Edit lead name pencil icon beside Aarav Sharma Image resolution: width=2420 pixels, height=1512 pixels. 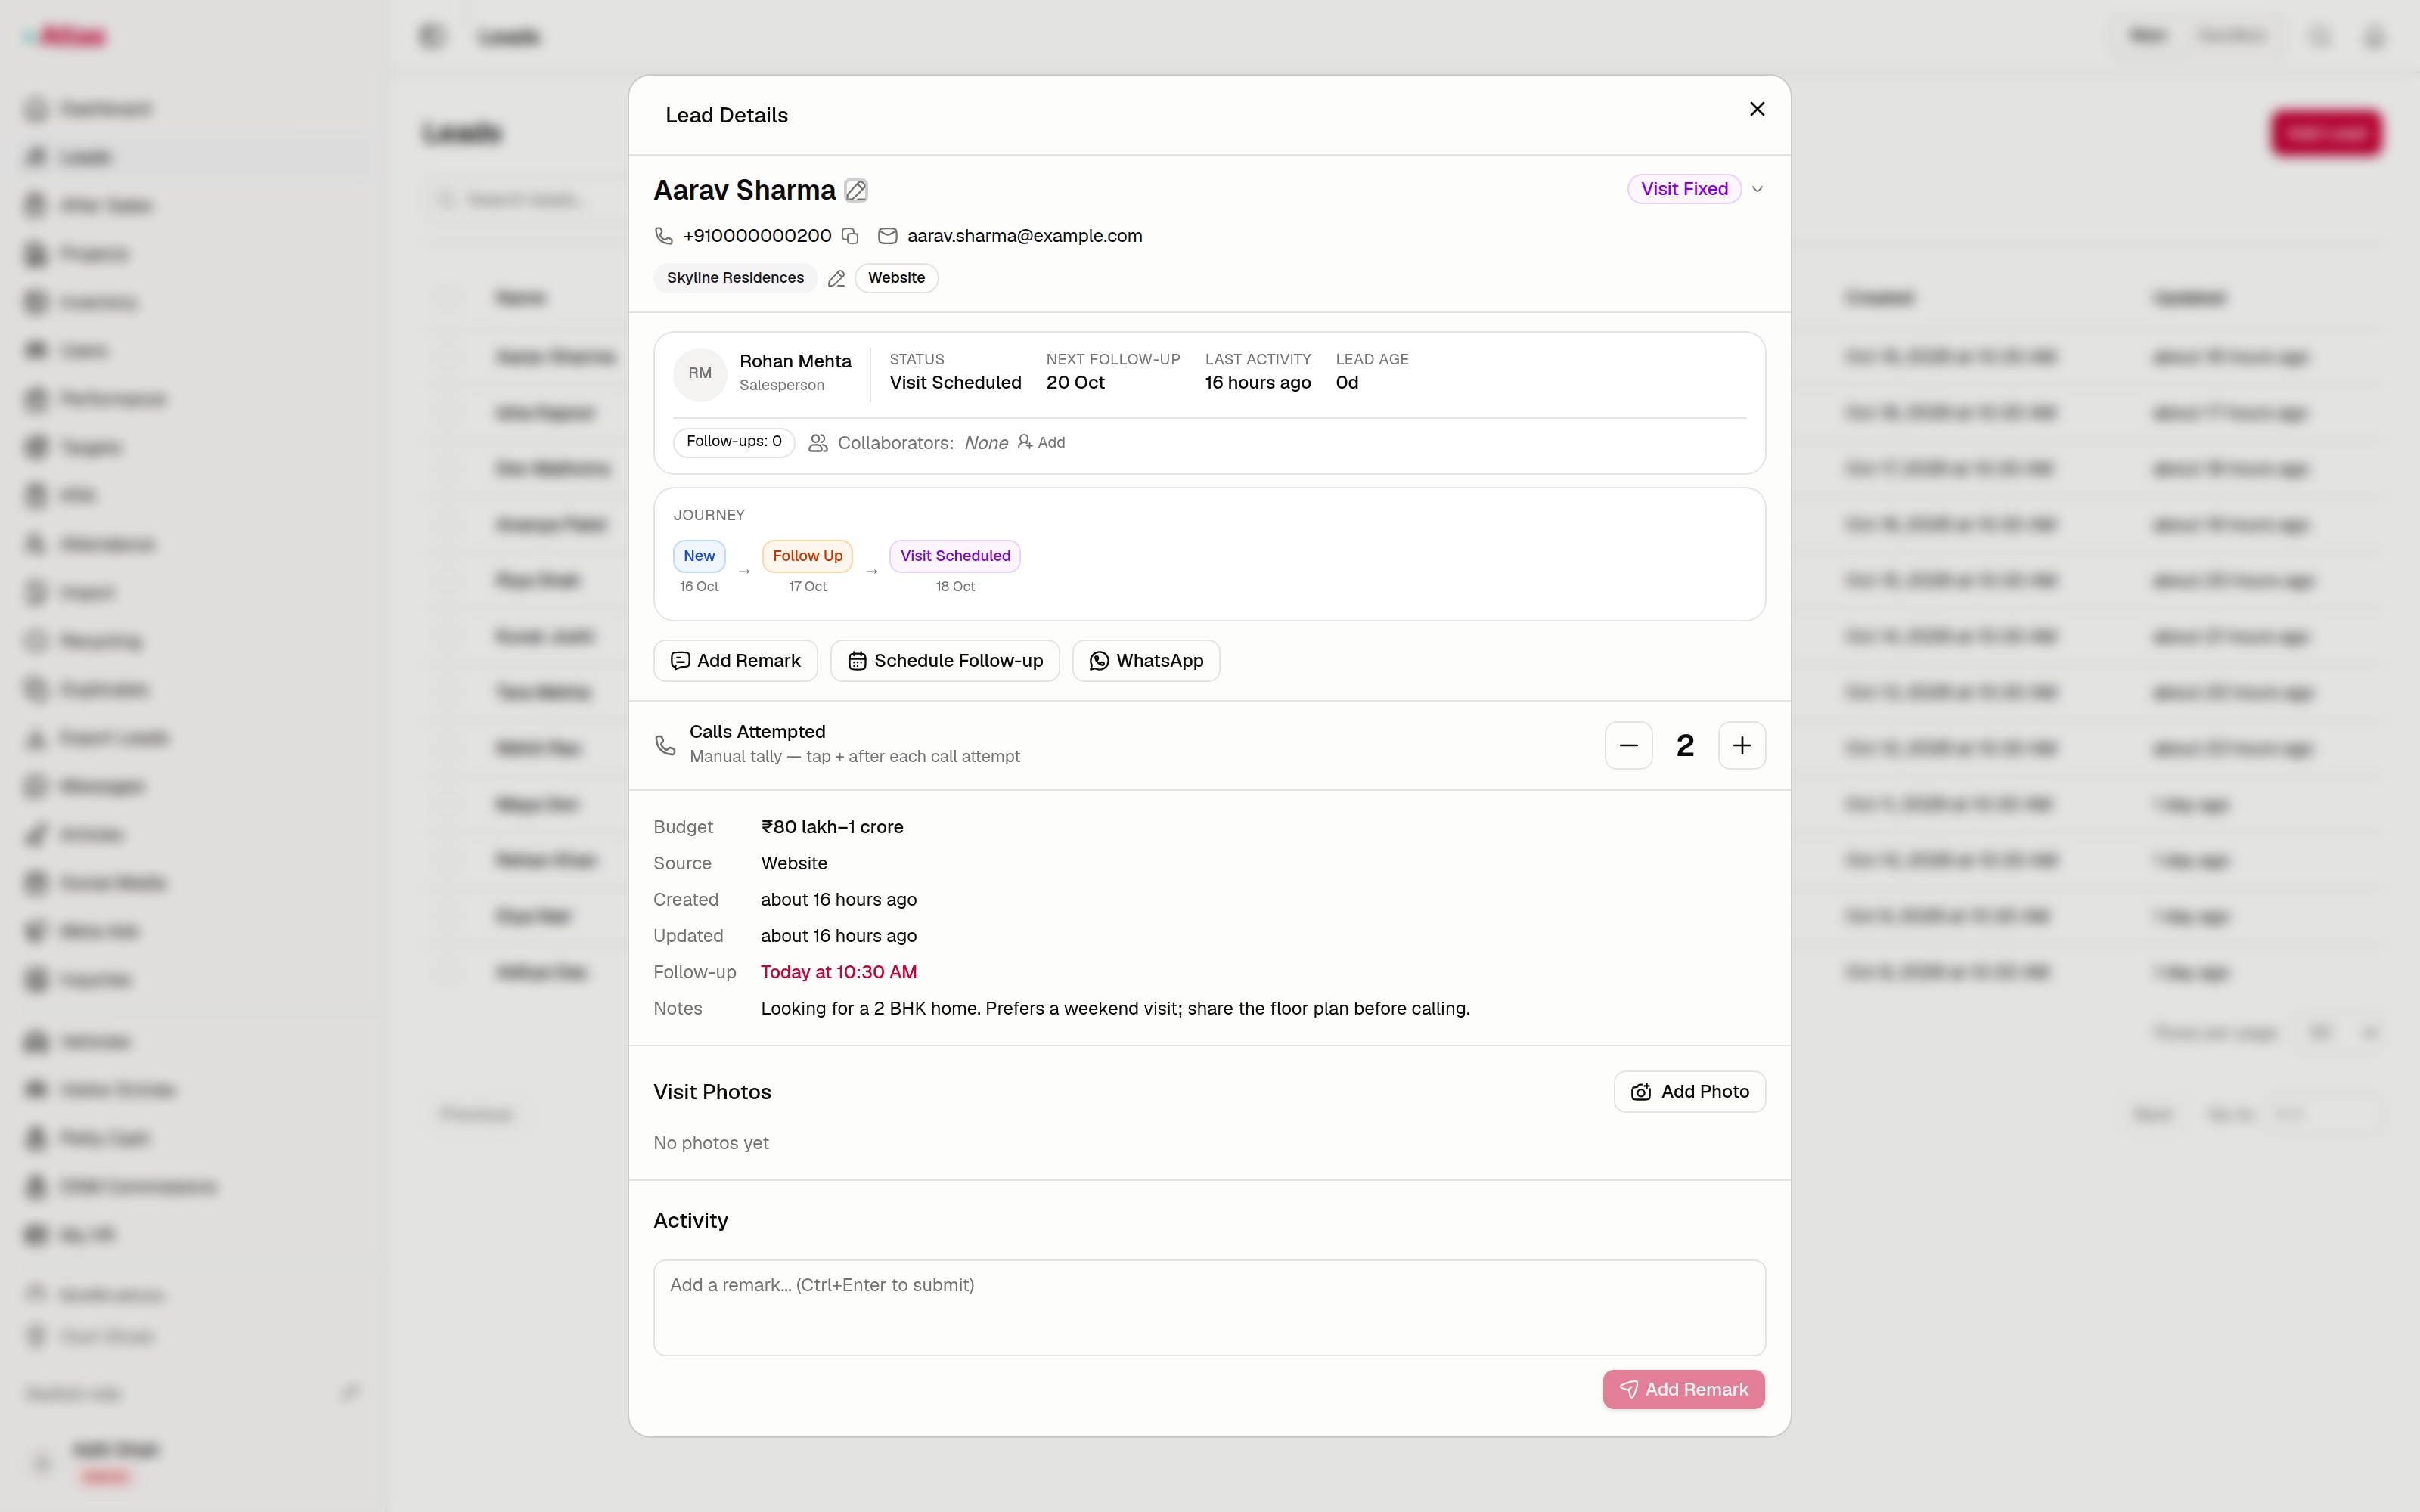(x=856, y=190)
